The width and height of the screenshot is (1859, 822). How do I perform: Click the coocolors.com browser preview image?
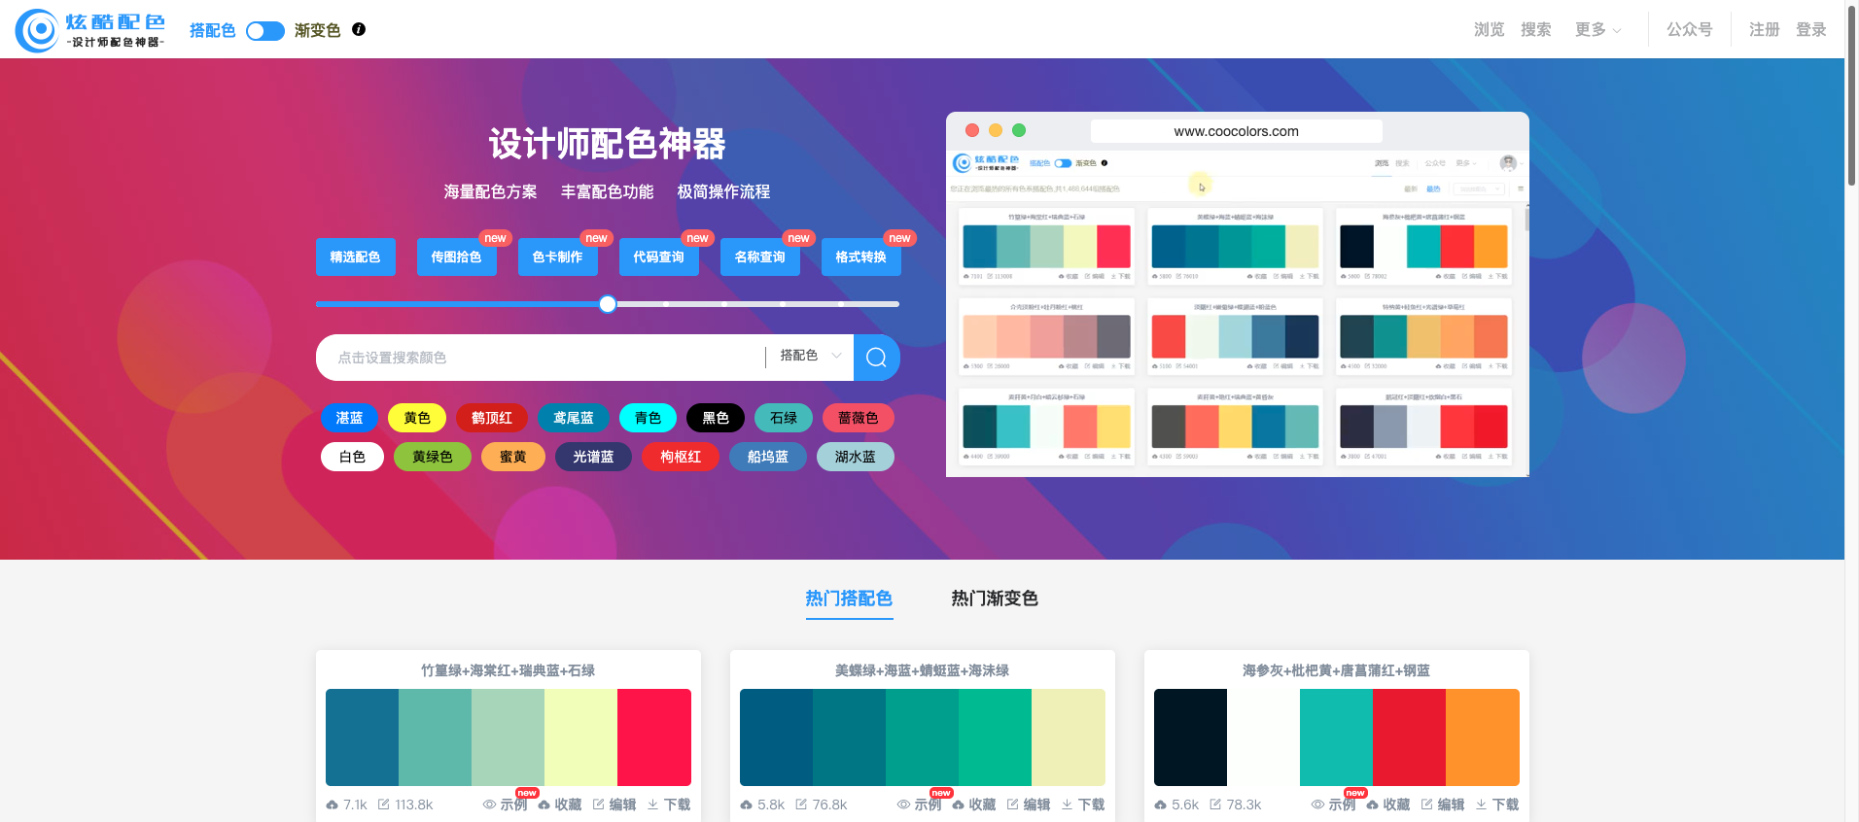(x=1238, y=294)
